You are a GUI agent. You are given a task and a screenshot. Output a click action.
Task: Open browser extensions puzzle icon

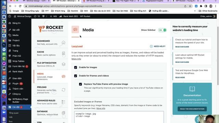click(201, 6)
